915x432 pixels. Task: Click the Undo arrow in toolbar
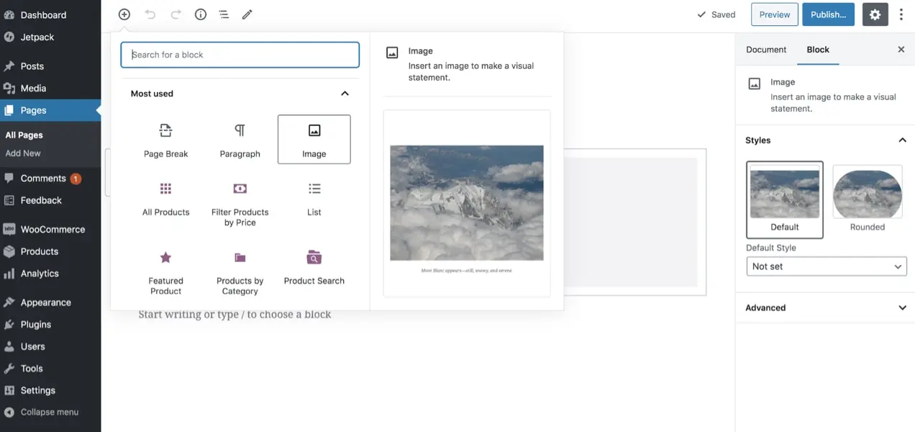click(150, 14)
